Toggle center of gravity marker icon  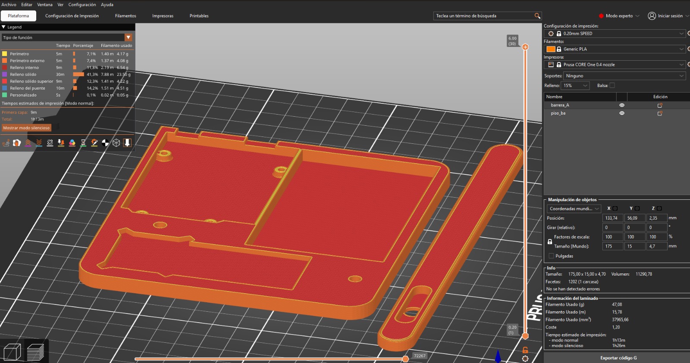click(x=105, y=143)
